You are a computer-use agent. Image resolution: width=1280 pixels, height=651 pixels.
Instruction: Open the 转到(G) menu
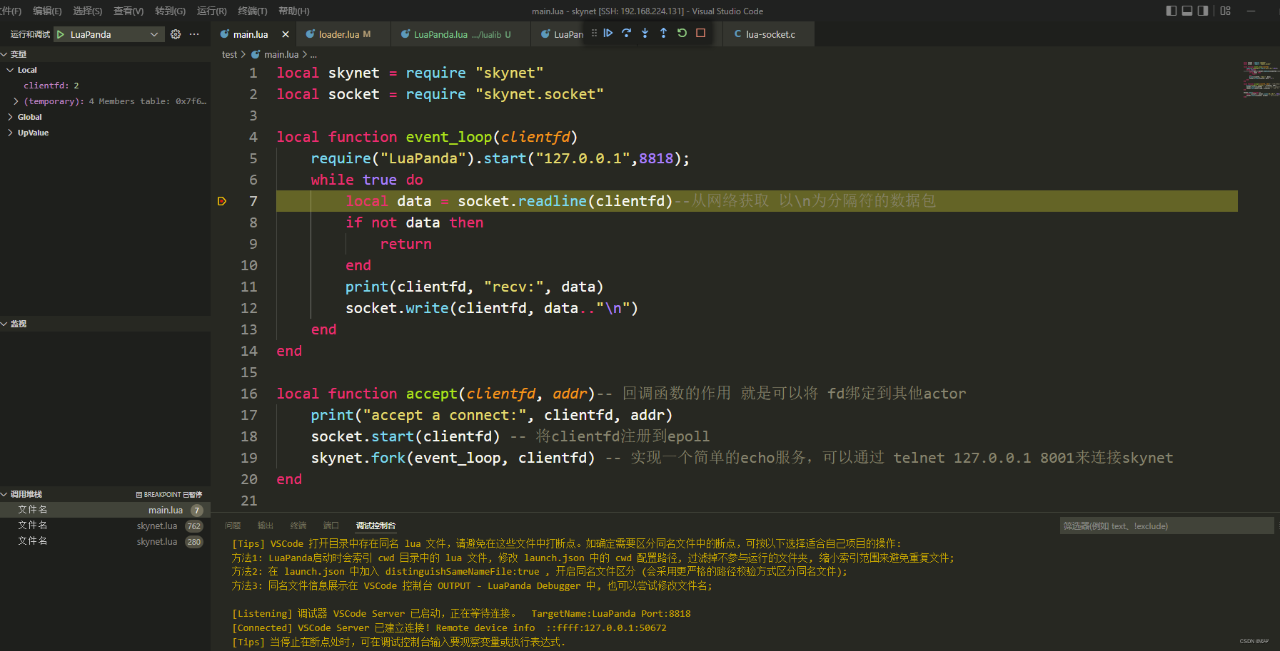click(x=170, y=11)
